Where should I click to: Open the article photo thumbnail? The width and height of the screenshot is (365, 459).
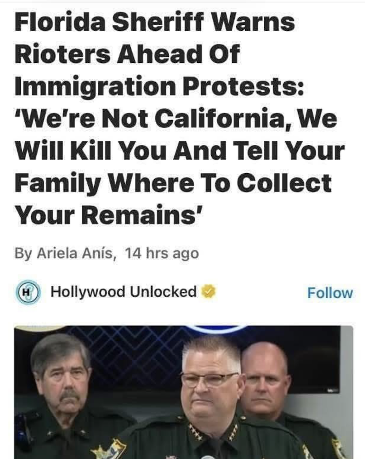[184, 392]
